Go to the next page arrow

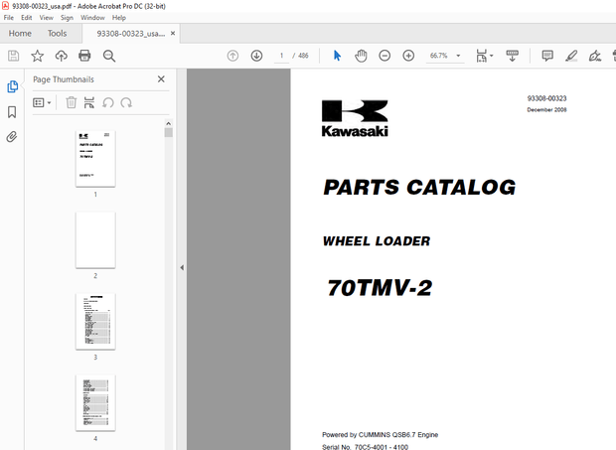pos(256,56)
